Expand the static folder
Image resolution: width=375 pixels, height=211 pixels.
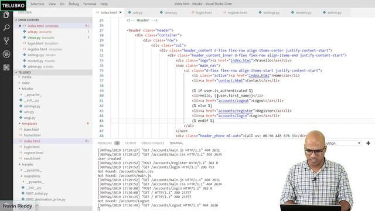(26, 83)
